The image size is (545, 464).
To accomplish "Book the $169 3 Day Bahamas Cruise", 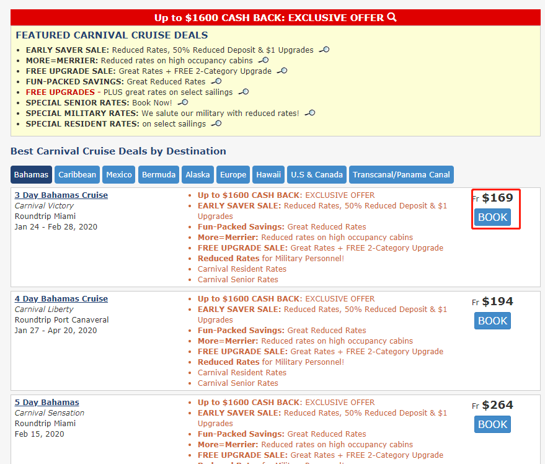I will pyautogui.click(x=492, y=217).
